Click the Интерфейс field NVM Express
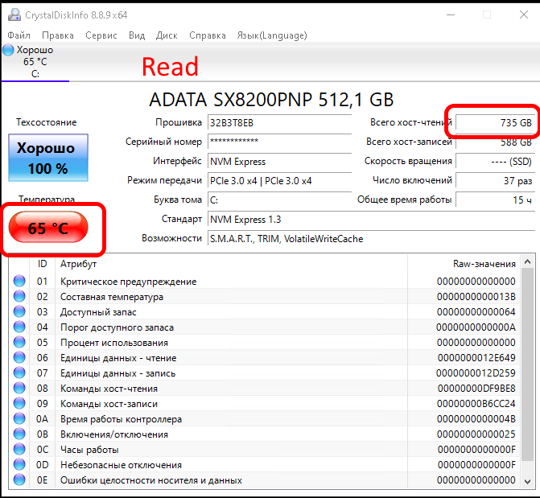The height and width of the screenshot is (498, 540). pos(279,161)
